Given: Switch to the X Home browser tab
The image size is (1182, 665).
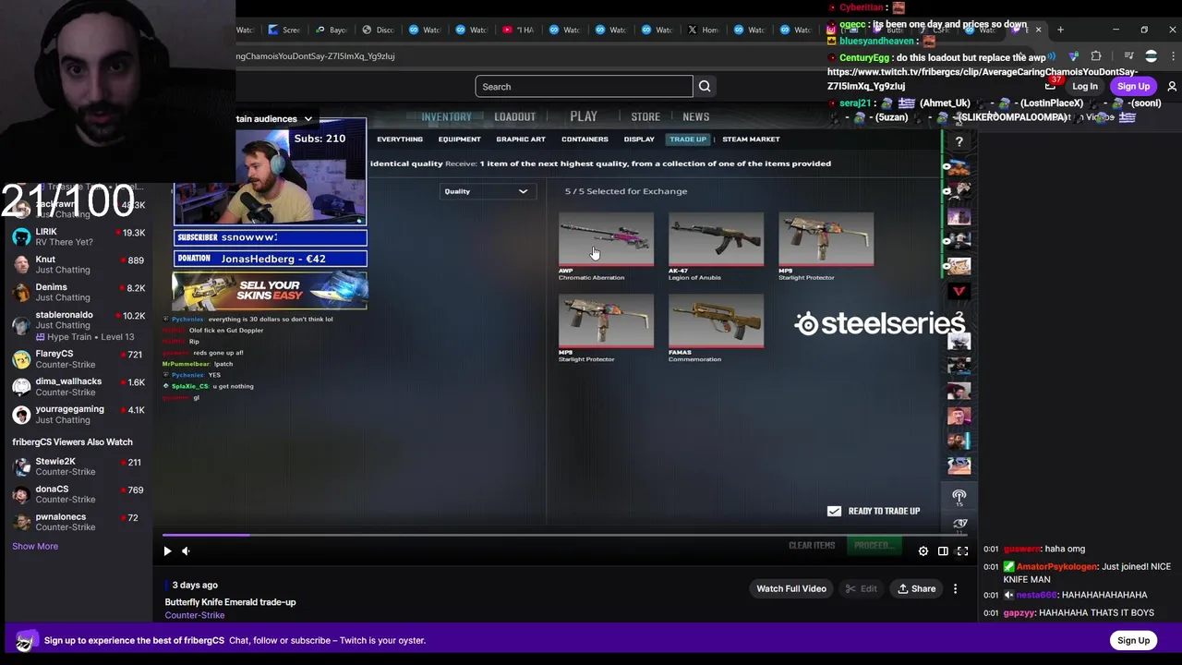Looking at the screenshot, I should tap(703, 30).
